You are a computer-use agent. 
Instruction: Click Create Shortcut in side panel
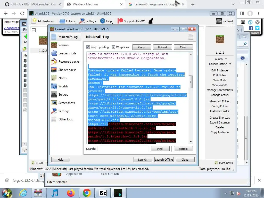tap(220, 118)
